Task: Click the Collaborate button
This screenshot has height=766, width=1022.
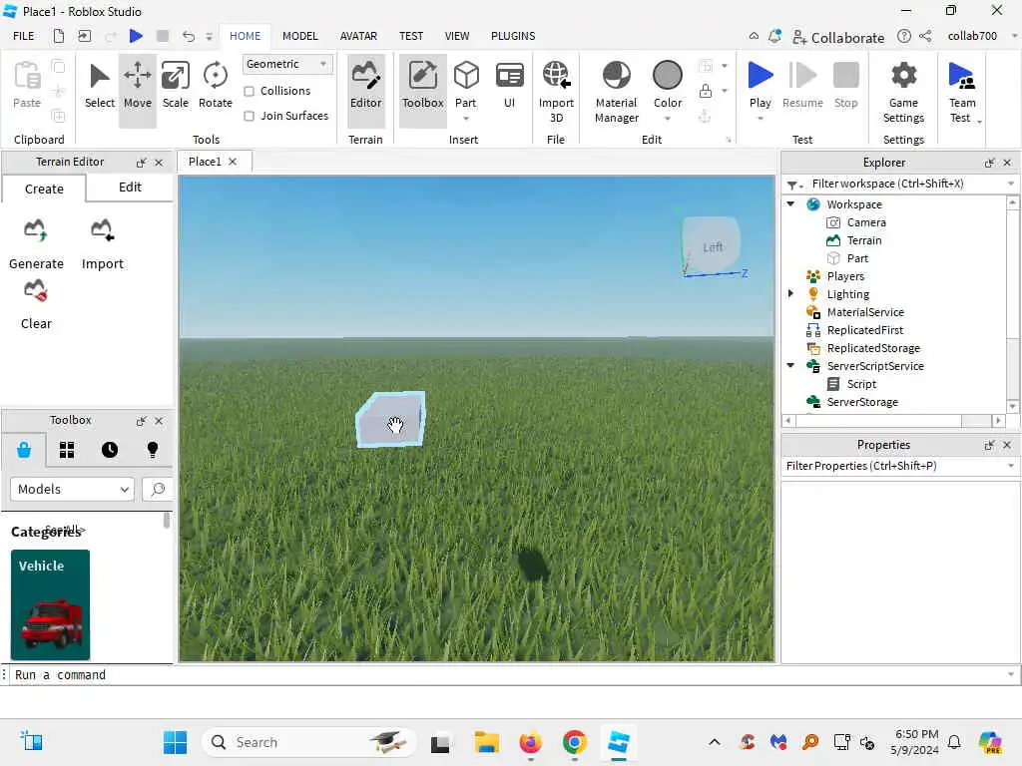Action: pyautogui.click(x=838, y=37)
